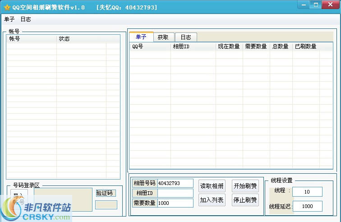Focus the 线程延迟 field showing 1000
This screenshot has height=222, width=341.
click(307, 206)
